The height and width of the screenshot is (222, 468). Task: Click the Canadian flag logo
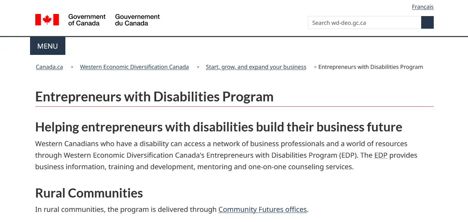click(x=47, y=20)
